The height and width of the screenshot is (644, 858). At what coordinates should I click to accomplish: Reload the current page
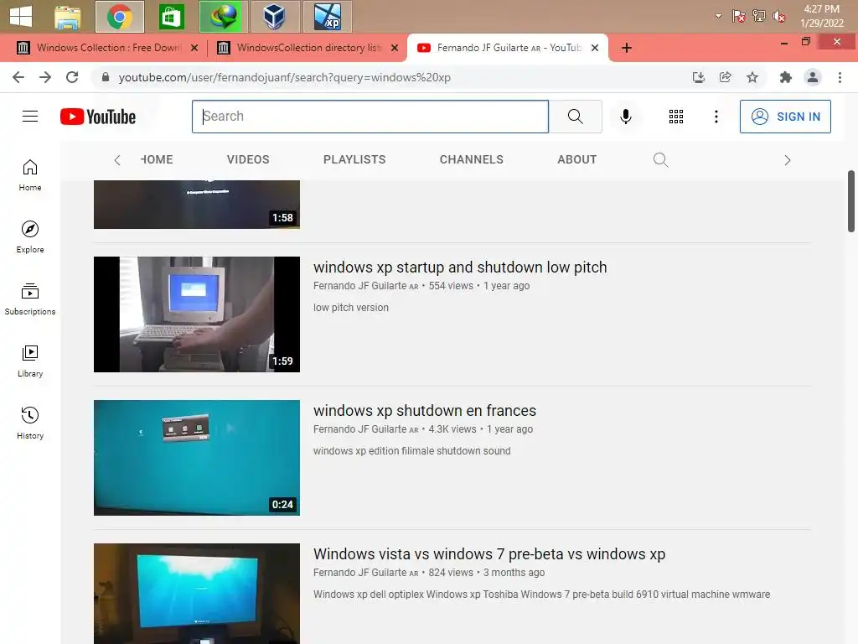tap(72, 77)
